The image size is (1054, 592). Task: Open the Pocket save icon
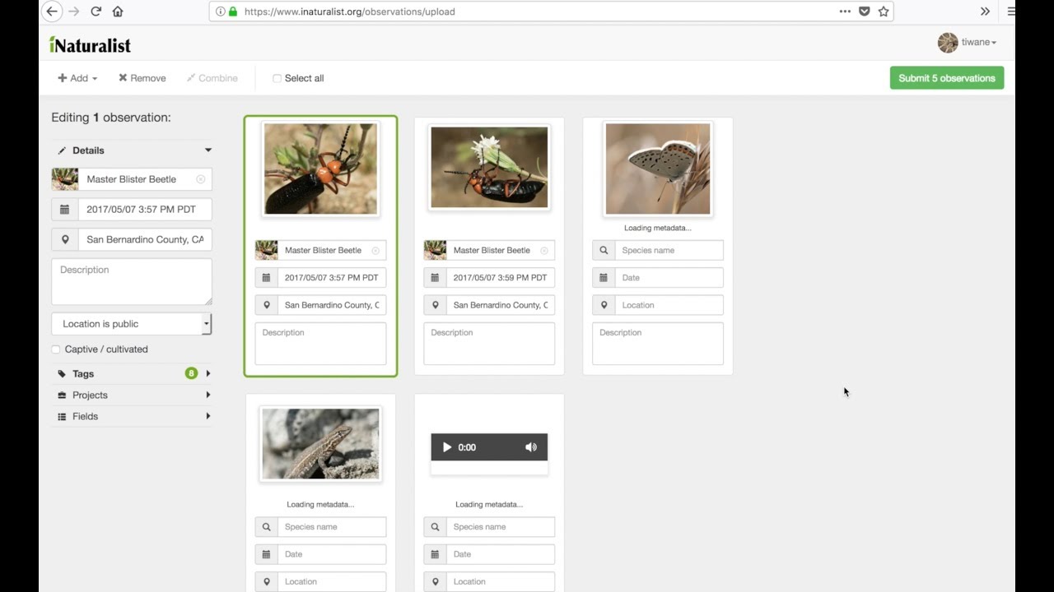pos(865,12)
